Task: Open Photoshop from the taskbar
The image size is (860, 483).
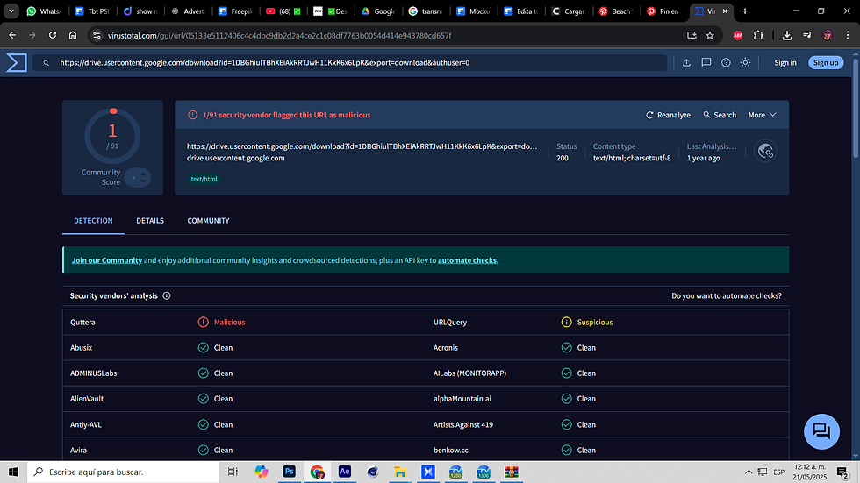Action: click(289, 472)
